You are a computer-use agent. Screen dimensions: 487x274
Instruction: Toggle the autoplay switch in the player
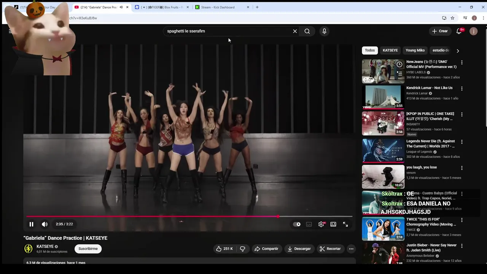pyautogui.click(x=297, y=224)
